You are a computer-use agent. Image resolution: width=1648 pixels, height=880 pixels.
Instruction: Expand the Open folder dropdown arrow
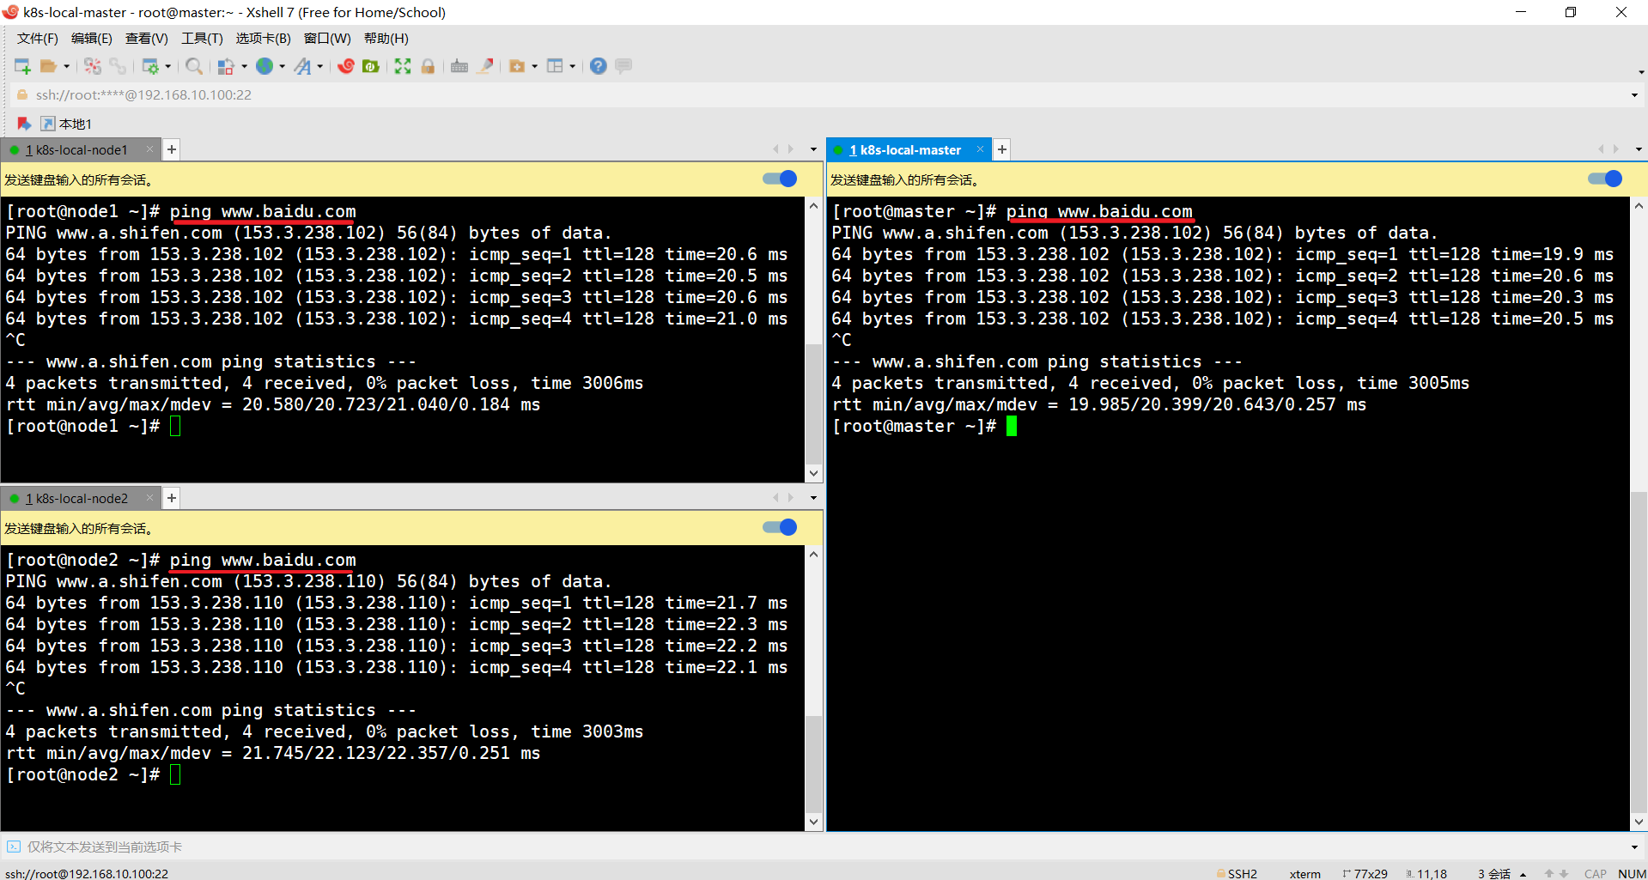pyautogui.click(x=67, y=67)
